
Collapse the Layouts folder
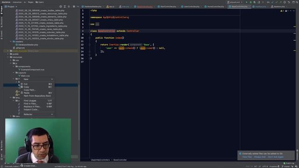coord(14,73)
